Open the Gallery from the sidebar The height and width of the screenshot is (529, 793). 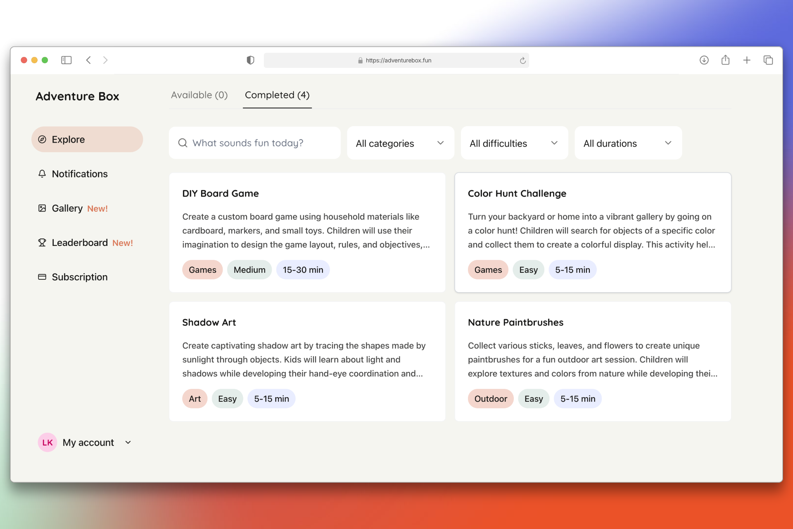point(67,208)
